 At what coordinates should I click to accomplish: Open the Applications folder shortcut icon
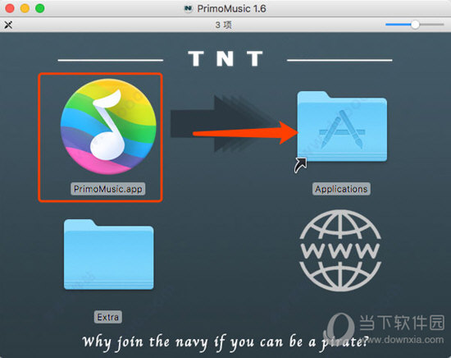point(342,126)
